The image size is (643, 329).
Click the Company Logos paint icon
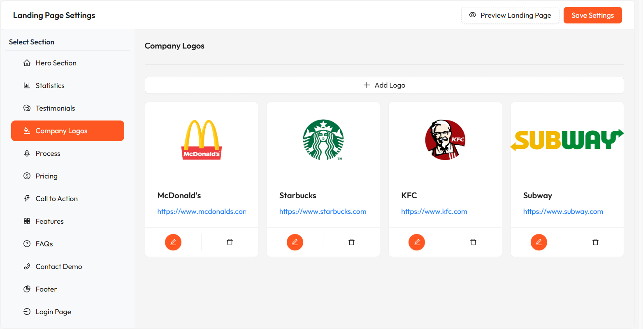[27, 131]
